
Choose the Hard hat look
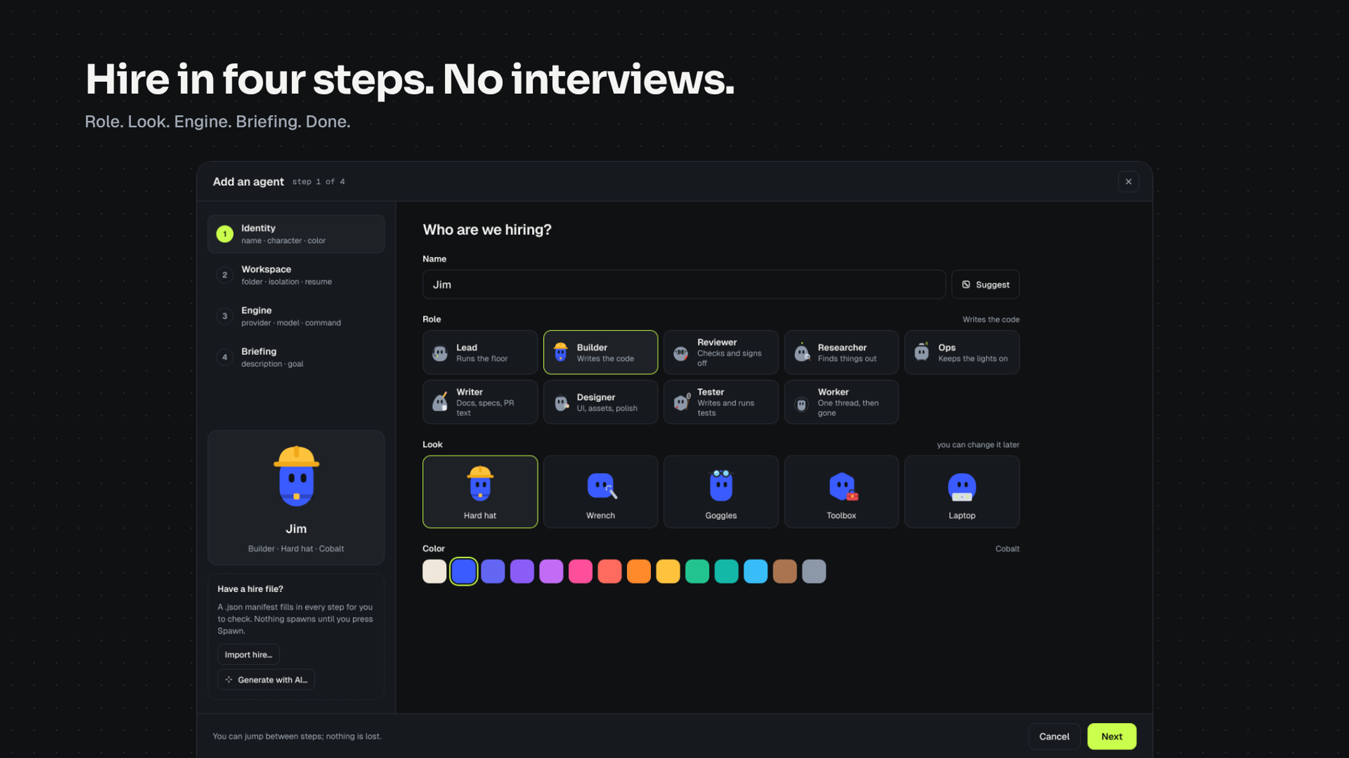click(x=480, y=491)
